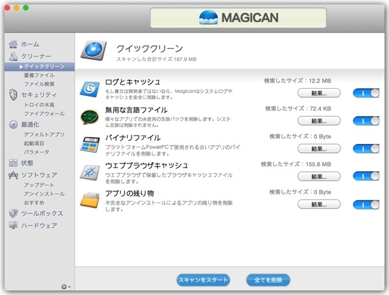389x295 pixels.
Task: Click the yellow minimize window button
Action: 17,8
